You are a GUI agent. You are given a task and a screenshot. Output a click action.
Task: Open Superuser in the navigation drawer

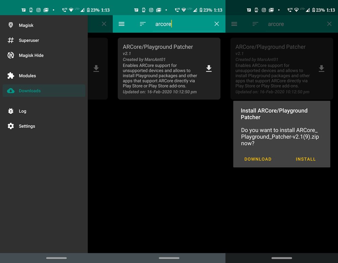tap(44, 40)
